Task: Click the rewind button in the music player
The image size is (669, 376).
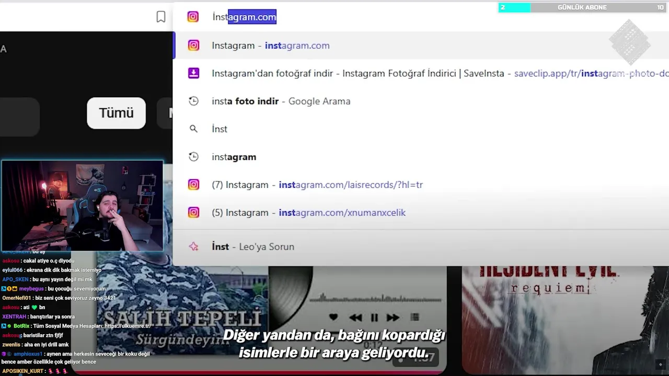Action: point(355,318)
